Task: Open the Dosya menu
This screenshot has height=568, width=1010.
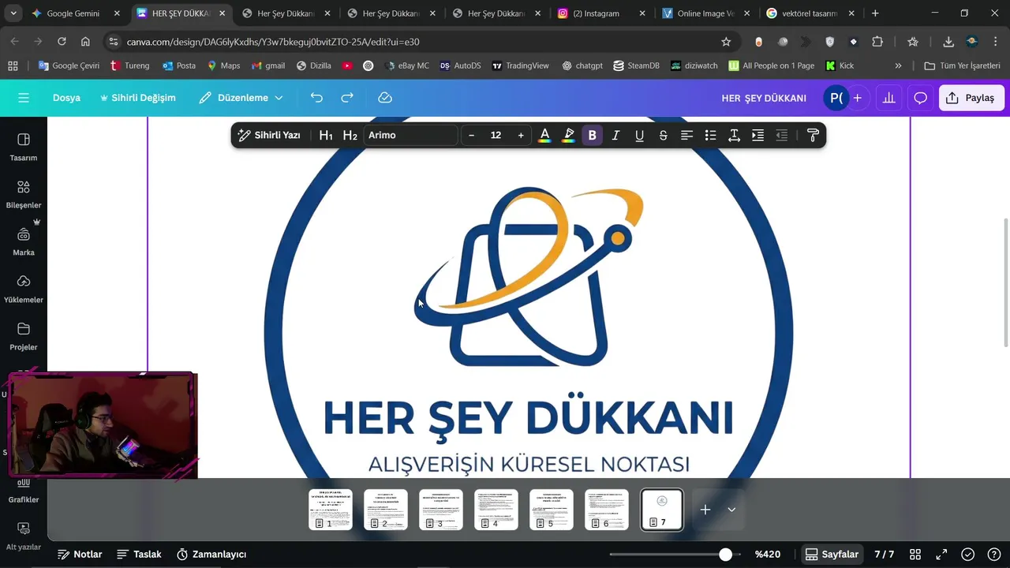Action: tap(66, 98)
